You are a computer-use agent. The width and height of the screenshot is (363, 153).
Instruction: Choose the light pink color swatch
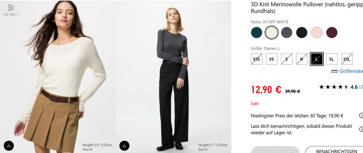317,33
